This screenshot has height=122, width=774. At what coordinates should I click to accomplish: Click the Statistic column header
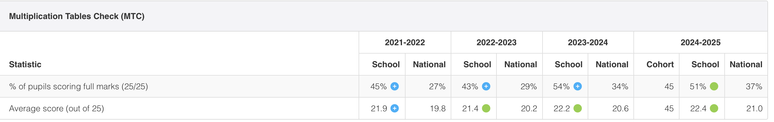(x=25, y=64)
